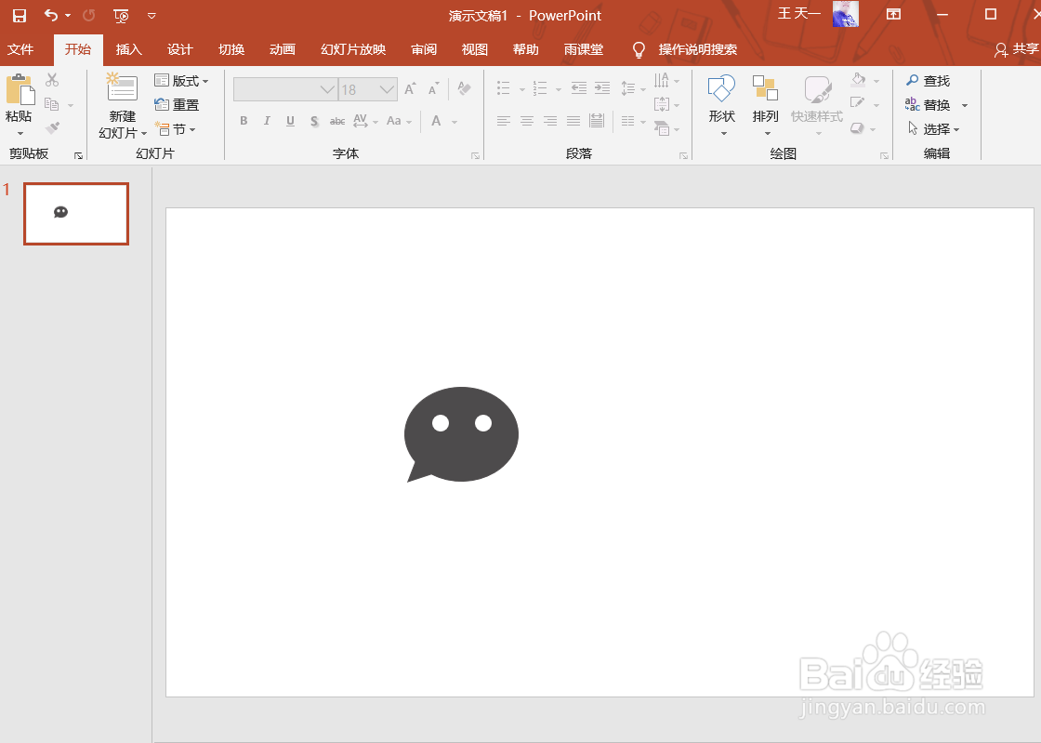Toggle Center paragraph alignment
The height and width of the screenshot is (743, 1041).
527,121
